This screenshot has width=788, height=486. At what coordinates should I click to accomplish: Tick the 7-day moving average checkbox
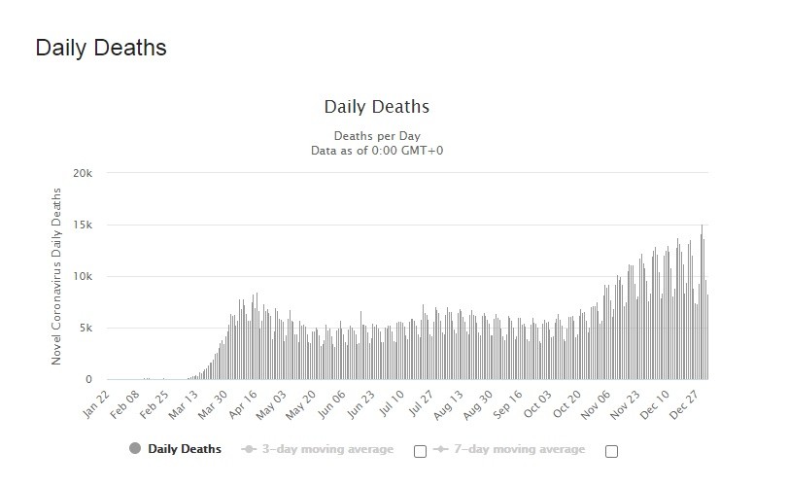click(x=611, y=451)
